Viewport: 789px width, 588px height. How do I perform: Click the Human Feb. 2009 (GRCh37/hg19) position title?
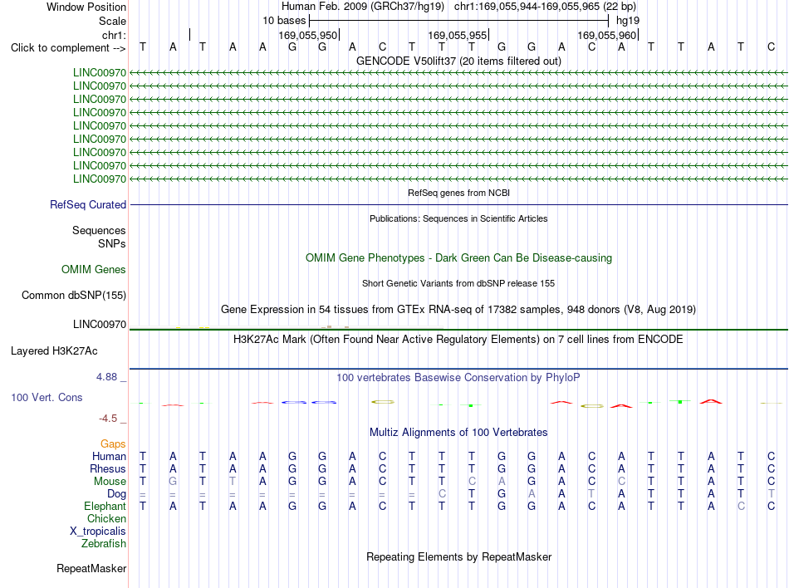click(x=362, y=7)
